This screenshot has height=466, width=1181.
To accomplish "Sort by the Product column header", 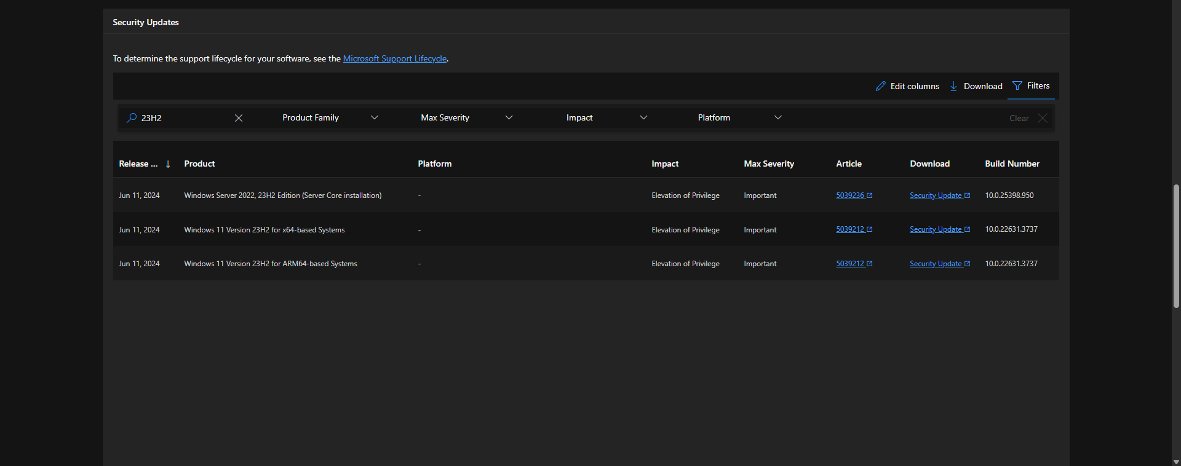I will click(199, 164).
